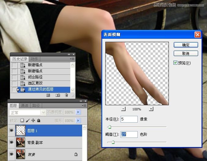This screenshot has width=207, height=161.
Task: Click 确定 to confirm surface blur
Action: tap(186, 45)
